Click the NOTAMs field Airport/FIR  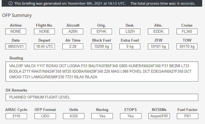click(x=159, y=116)
